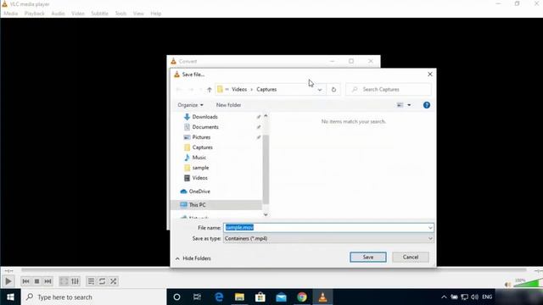Image resolution: width=543 pixels, height=305 pixels.
Task: Click the New folder button
Action: pyautogui.click(x=228, y=105)
